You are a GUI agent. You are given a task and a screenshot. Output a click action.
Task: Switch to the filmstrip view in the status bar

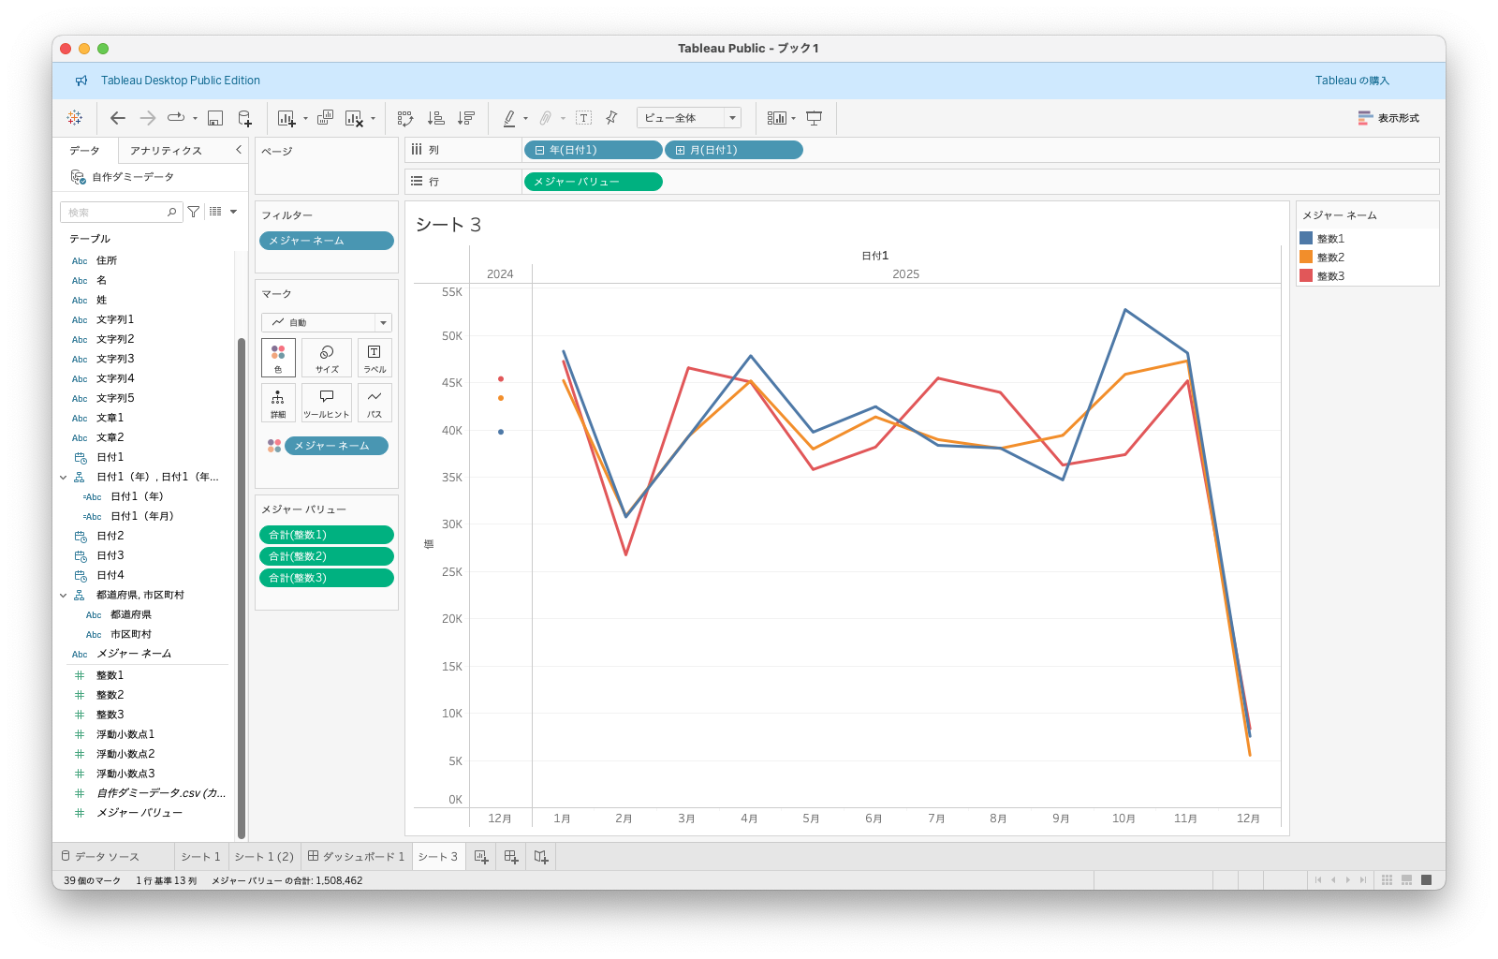pyautogui.click(x=1406, y=880)
